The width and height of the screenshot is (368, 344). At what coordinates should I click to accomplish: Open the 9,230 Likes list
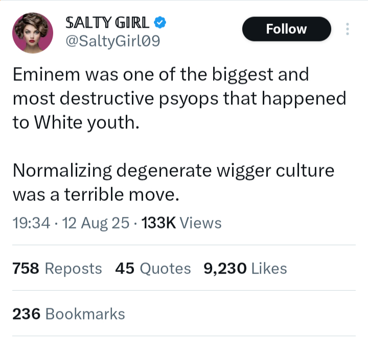click(x=245, y=268)
